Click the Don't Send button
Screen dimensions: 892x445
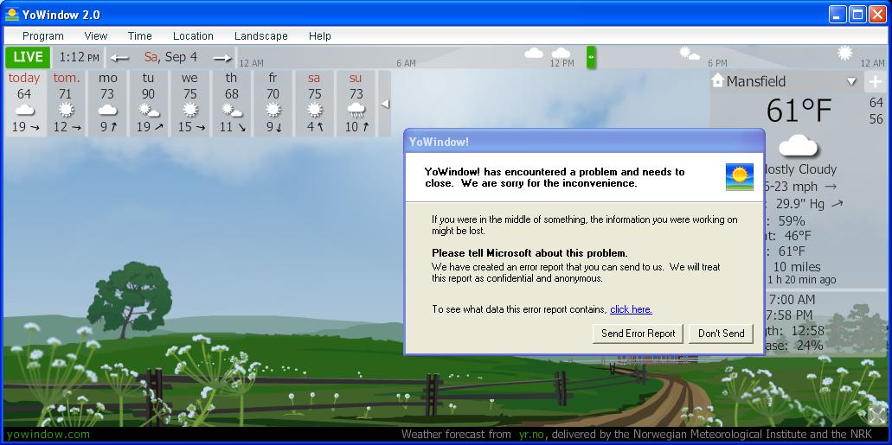pos(721,334)
